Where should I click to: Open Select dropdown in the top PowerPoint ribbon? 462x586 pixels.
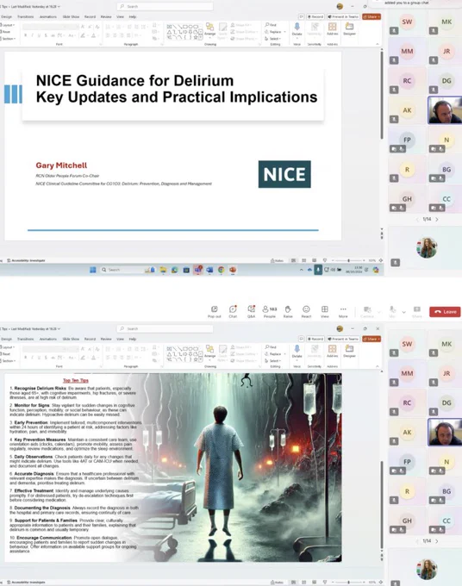tap(273, 39)
